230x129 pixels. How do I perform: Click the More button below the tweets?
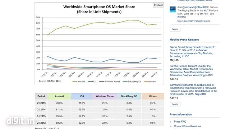pyautogui.click(x=175, y=29)
